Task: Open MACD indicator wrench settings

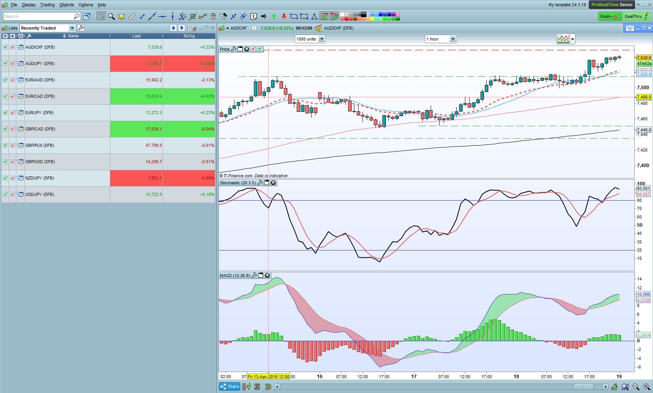Action: coord(254,275)
